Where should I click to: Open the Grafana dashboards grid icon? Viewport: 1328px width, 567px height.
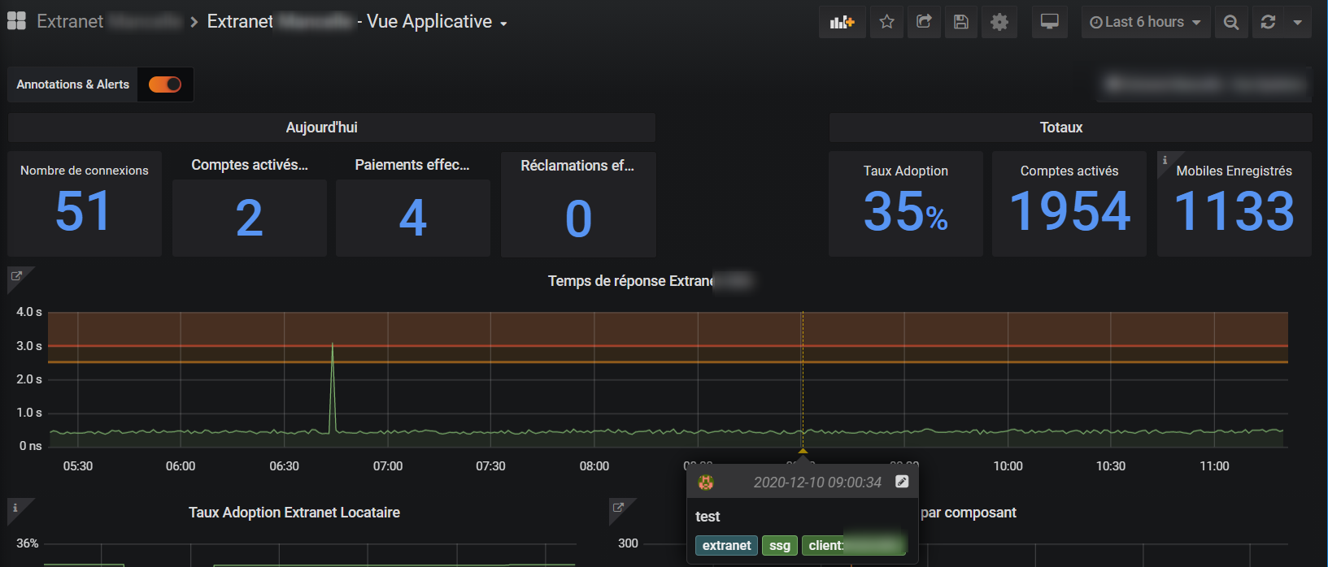[16, 21]
